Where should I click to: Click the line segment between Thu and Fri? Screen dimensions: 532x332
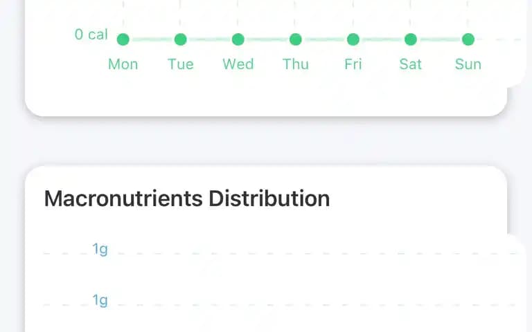[324, 39]
